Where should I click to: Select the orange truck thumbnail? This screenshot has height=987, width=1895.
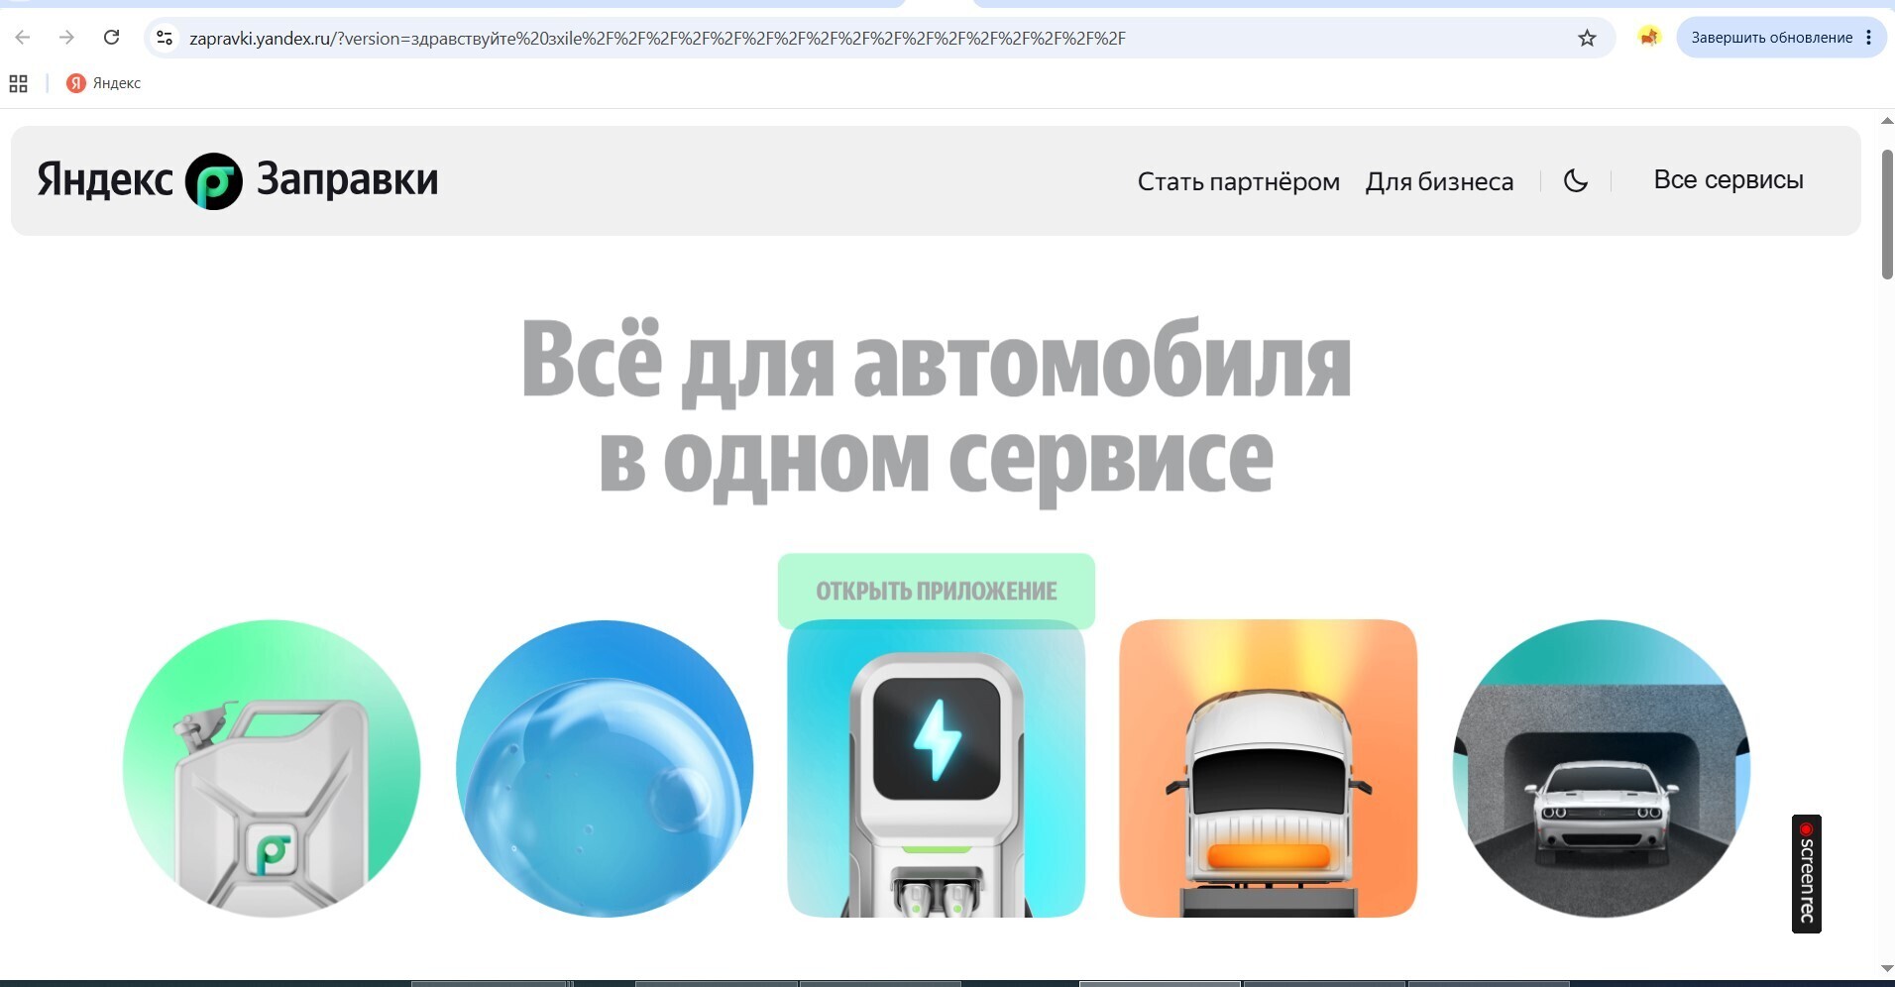[x=1268, y=769]
